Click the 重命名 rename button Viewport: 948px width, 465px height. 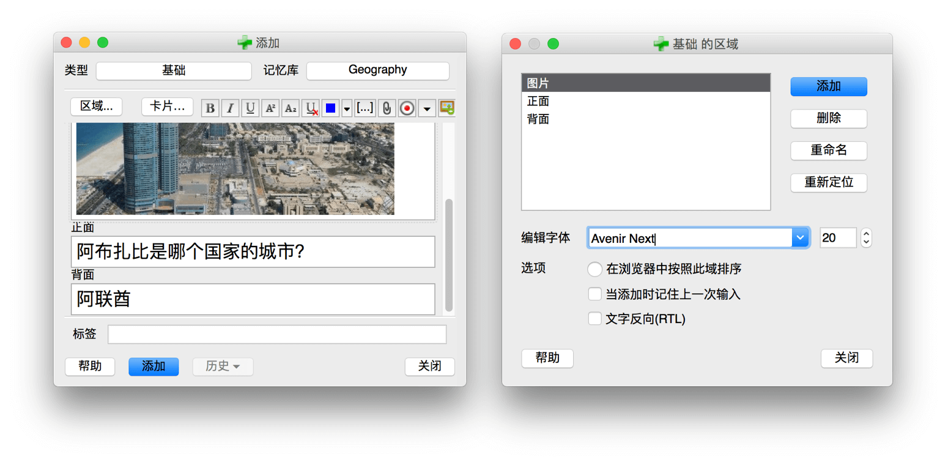[829, 151]
